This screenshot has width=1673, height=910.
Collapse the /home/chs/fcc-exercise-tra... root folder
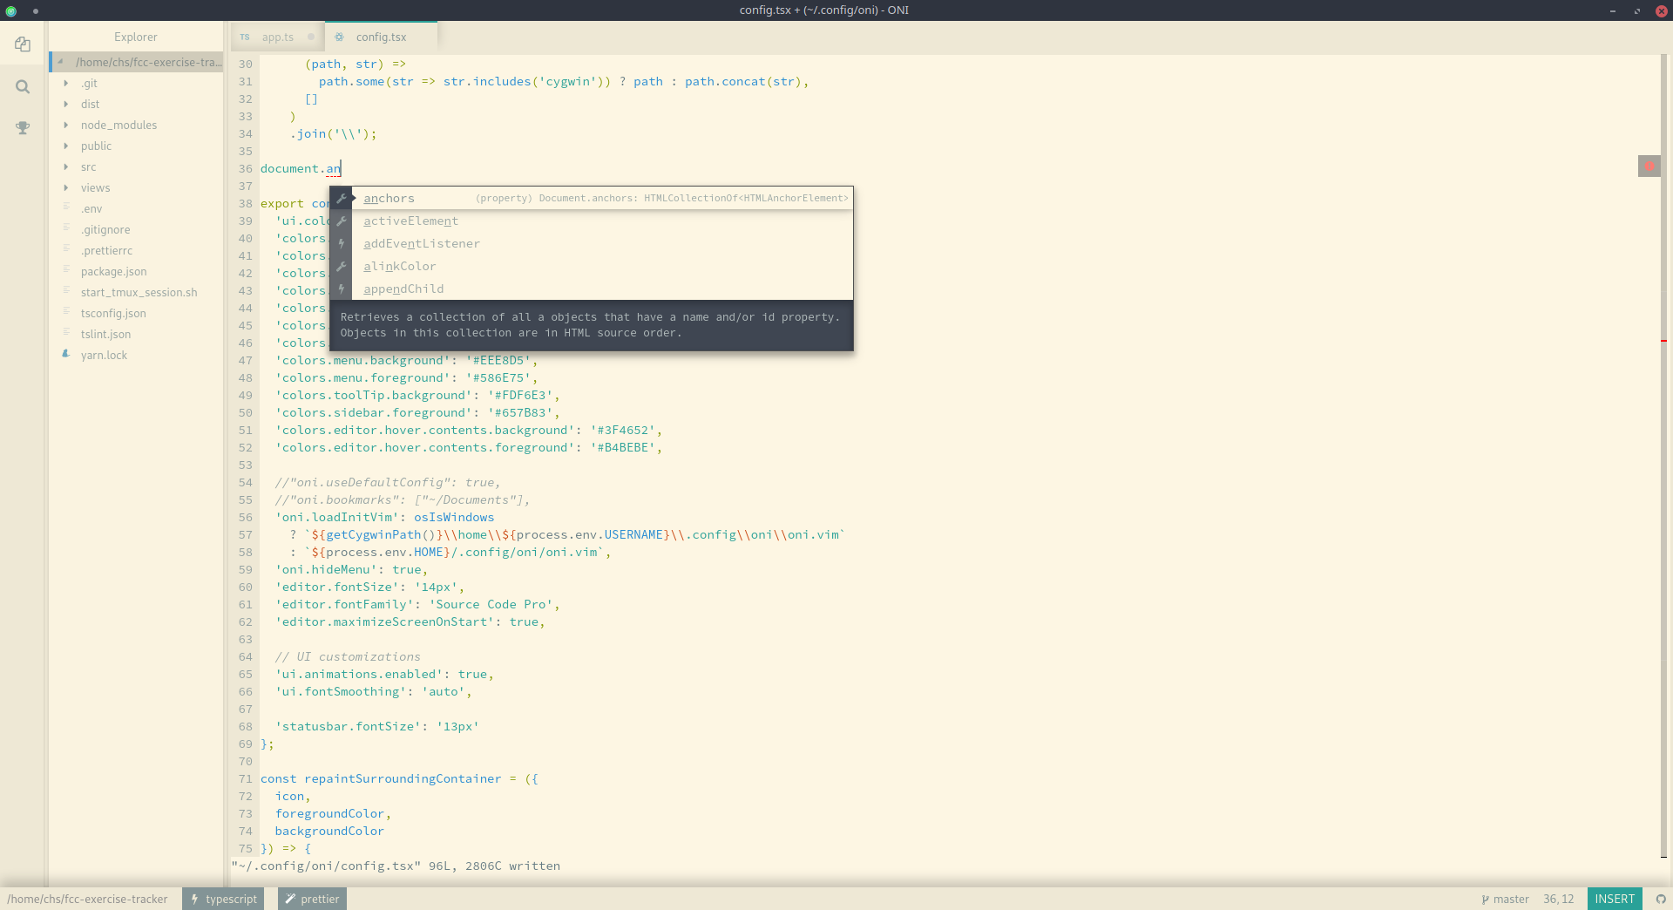61,62
